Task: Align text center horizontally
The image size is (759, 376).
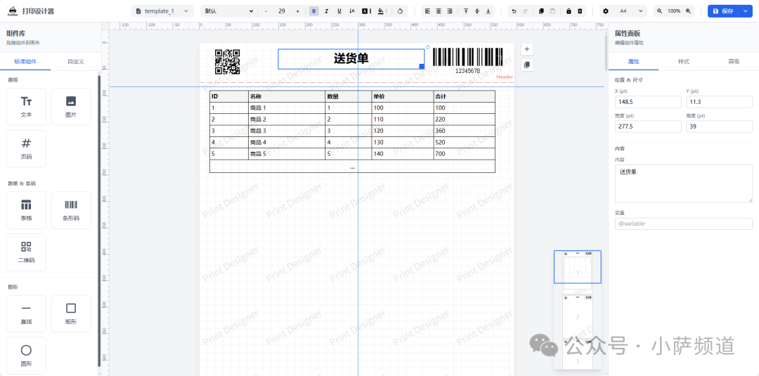Action: coord(439,11)
